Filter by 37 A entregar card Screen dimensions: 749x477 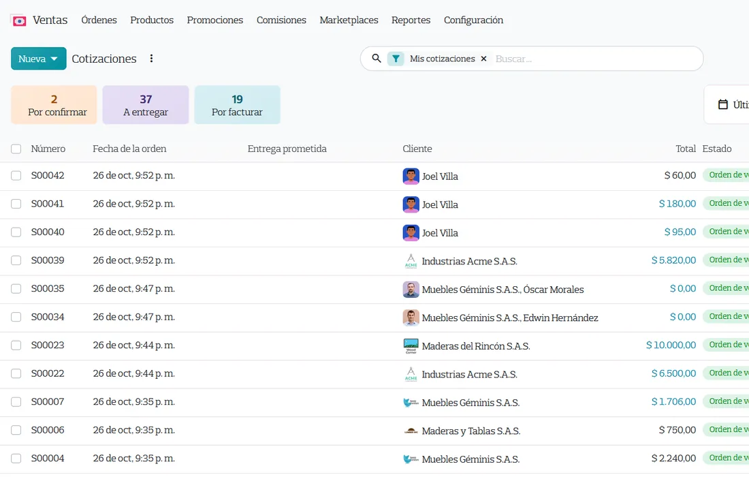[146, 105]
